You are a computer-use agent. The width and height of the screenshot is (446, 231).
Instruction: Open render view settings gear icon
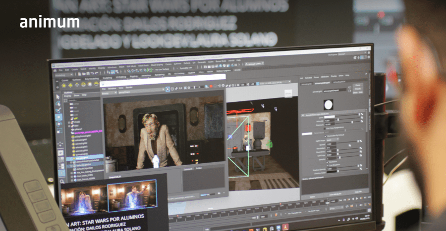[x=223, y=86]
